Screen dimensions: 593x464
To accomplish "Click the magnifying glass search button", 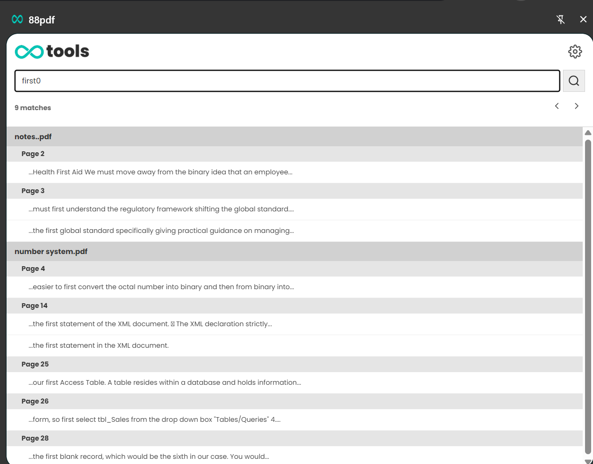I will click(573, 81).
